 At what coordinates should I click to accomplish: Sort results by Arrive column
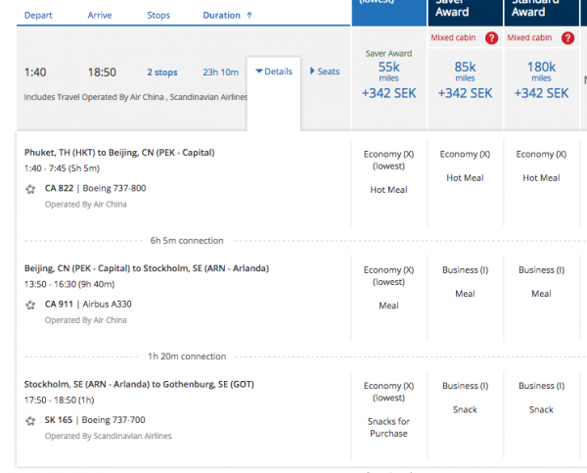pos(100,15)
